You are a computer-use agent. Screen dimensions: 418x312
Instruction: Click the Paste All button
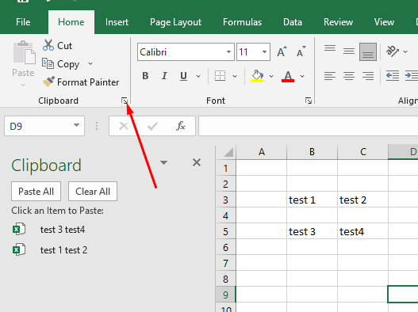point(36,192)
